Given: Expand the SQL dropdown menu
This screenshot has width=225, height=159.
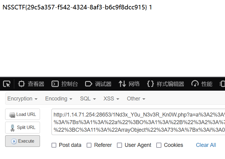Looking at the screenshot, I should tap(88, 99).
